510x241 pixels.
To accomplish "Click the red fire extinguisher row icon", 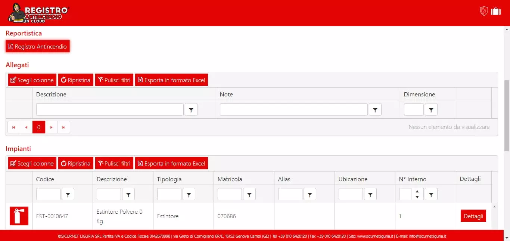I will pyautogui.click(x=19, y=216).
